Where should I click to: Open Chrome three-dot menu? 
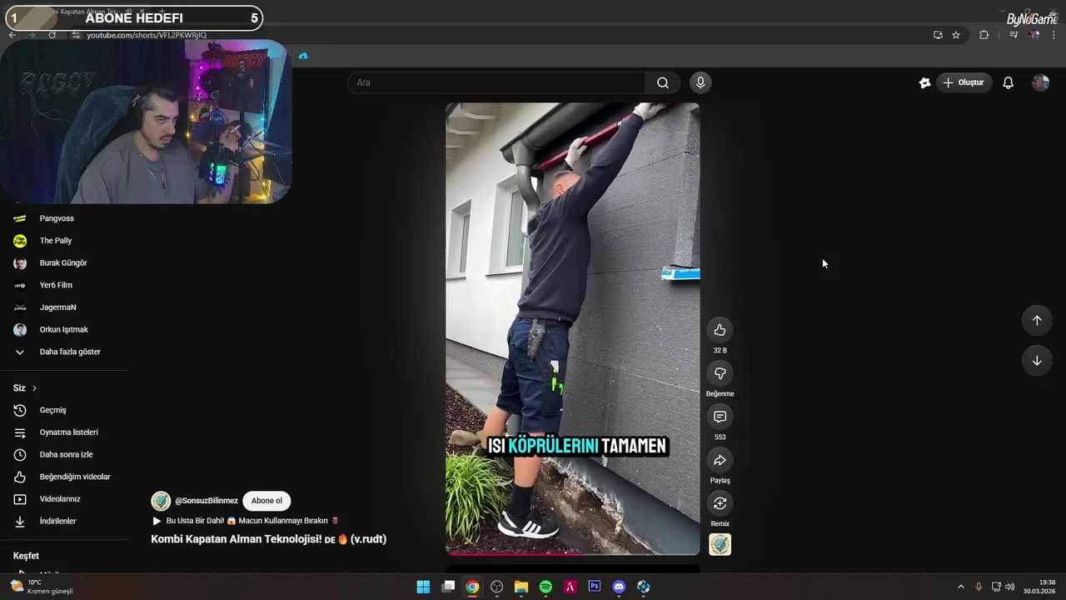click(x=1054, y=35)
